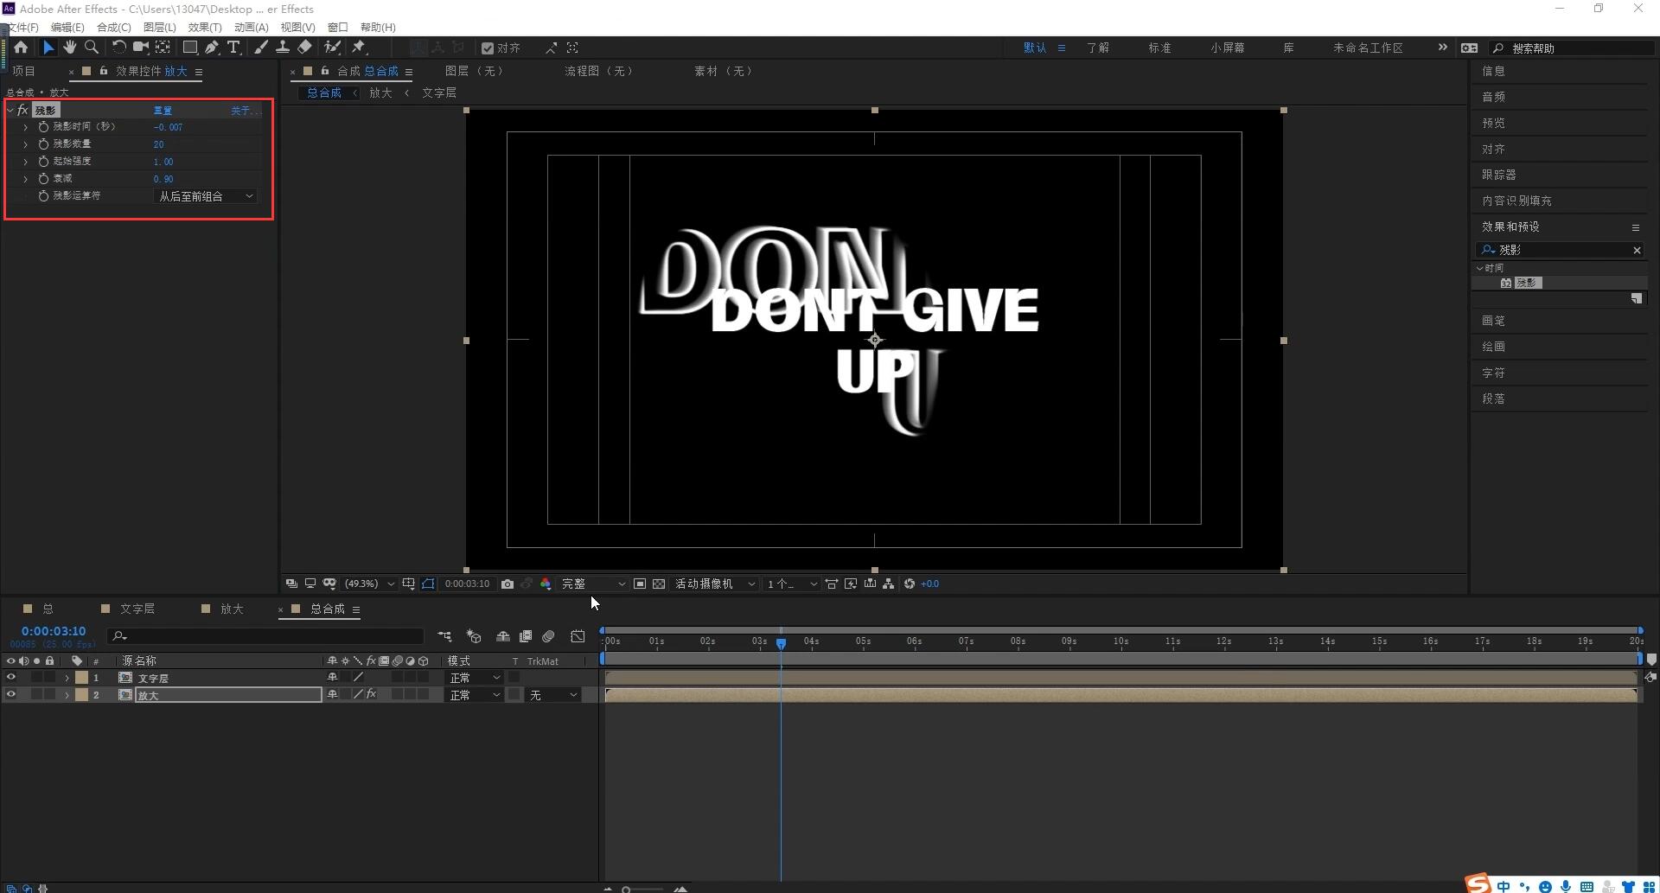Open the 图层(L) menu
This screenshot has height=893, width=1660.
tap(160, 28)
